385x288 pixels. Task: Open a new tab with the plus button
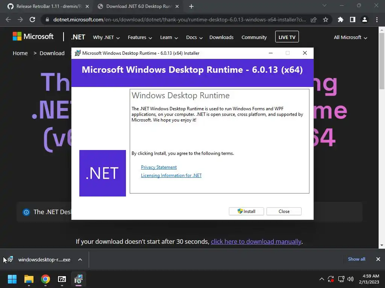pos(191,7)
